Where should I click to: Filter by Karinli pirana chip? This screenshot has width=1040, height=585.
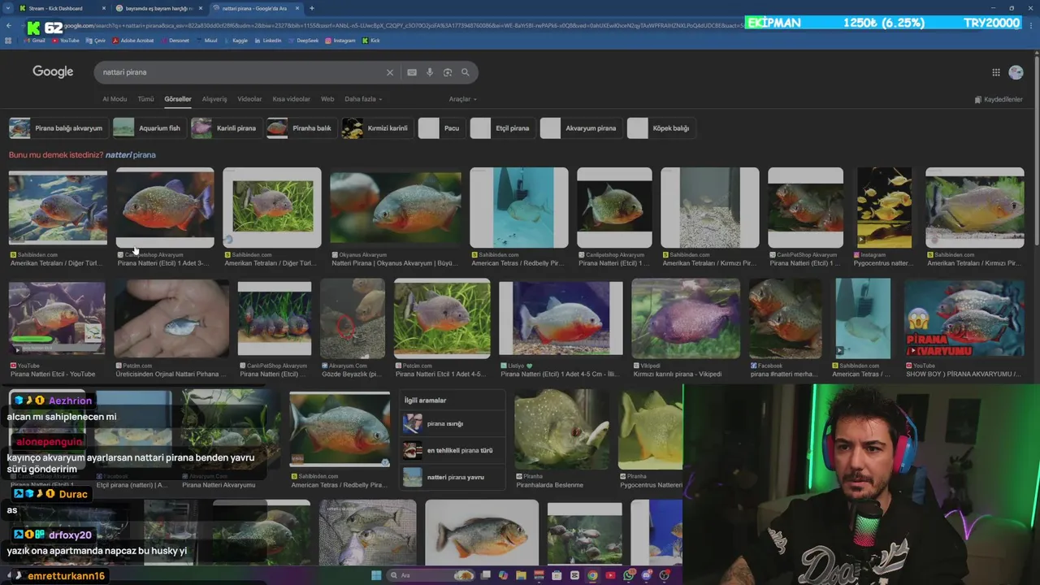point(225,128)
